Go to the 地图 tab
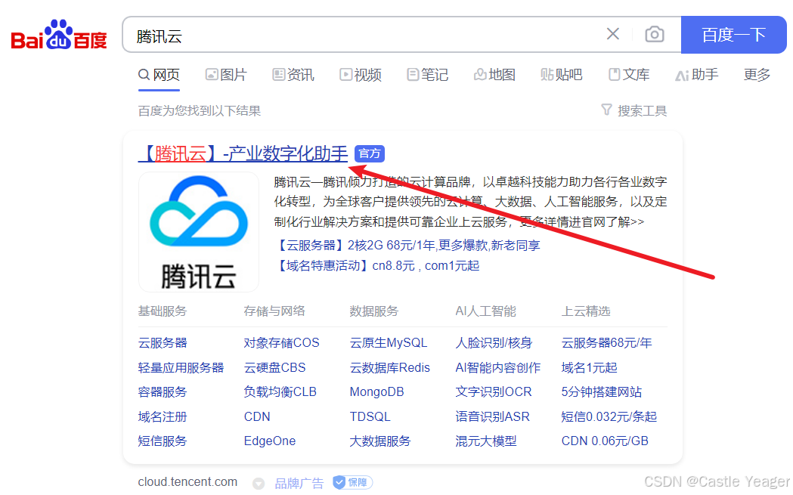Viewport: 793px width, 495px height. tap(494, 75)
